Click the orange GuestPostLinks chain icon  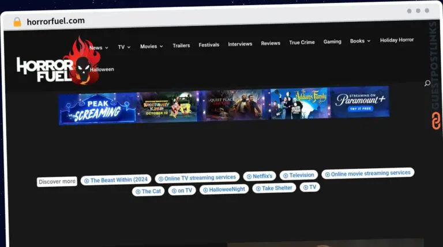(x=436, y=121)
